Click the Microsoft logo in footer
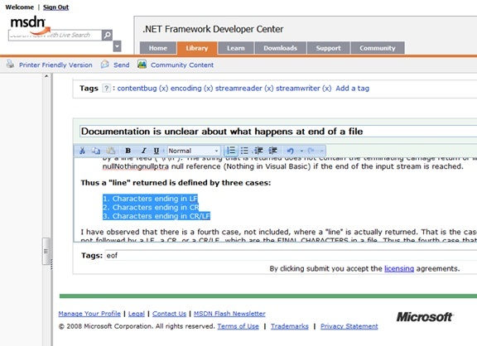This screenshot has height=346, width=477. [x=425, y=317]
